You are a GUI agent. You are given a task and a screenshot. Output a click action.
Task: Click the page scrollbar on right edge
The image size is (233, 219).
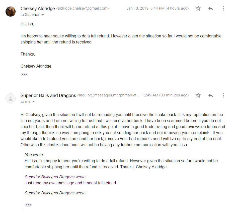click(232, 139)
